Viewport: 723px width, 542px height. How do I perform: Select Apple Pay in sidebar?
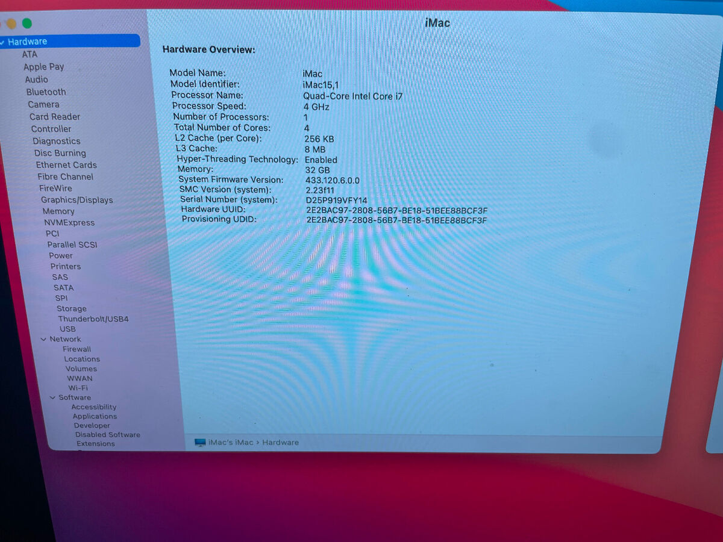pos(43,67)
